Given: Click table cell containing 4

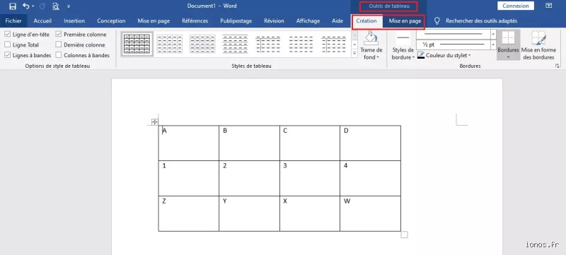Looking at the screenshot, I should [x=370, y=178].
